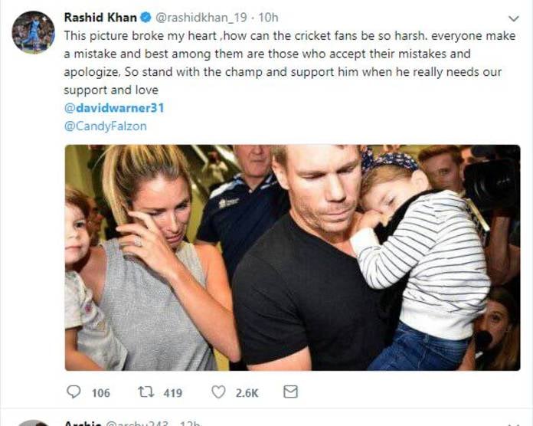Screen dimensions: 533x426
Task: Enlarge the attached airport photo
Action: tap(292, 257)
